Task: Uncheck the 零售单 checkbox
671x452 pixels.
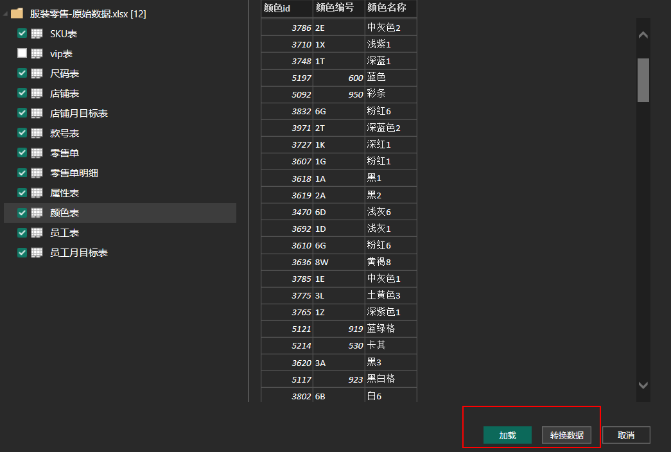Action: (x=22, y=152)
